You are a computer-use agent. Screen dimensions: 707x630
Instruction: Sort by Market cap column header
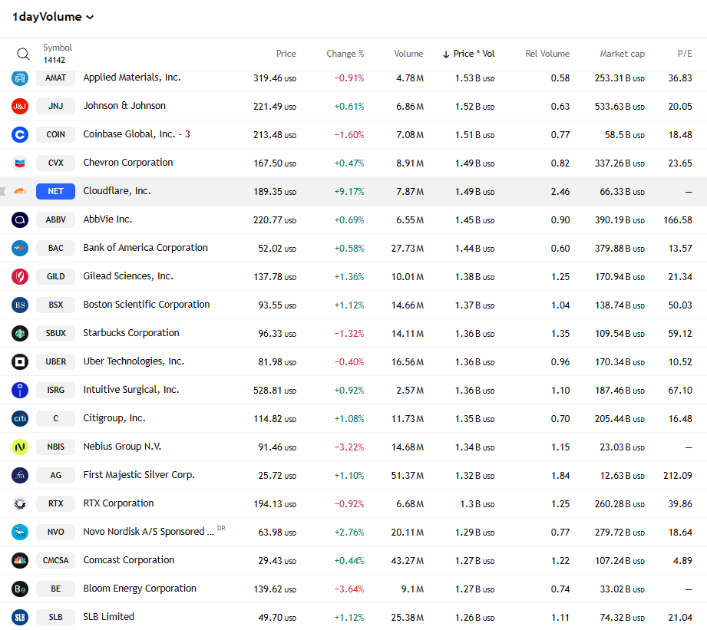[622, 54]
